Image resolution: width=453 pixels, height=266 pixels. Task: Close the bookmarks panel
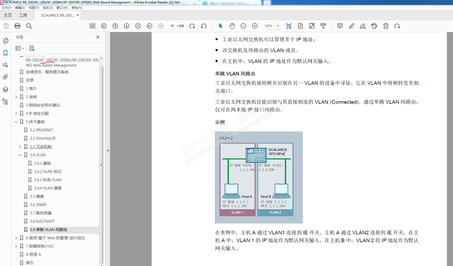tap(98, 37)
